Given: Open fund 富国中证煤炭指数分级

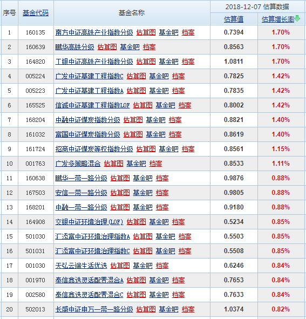Looking at the screenshot, I should (87, 134).
